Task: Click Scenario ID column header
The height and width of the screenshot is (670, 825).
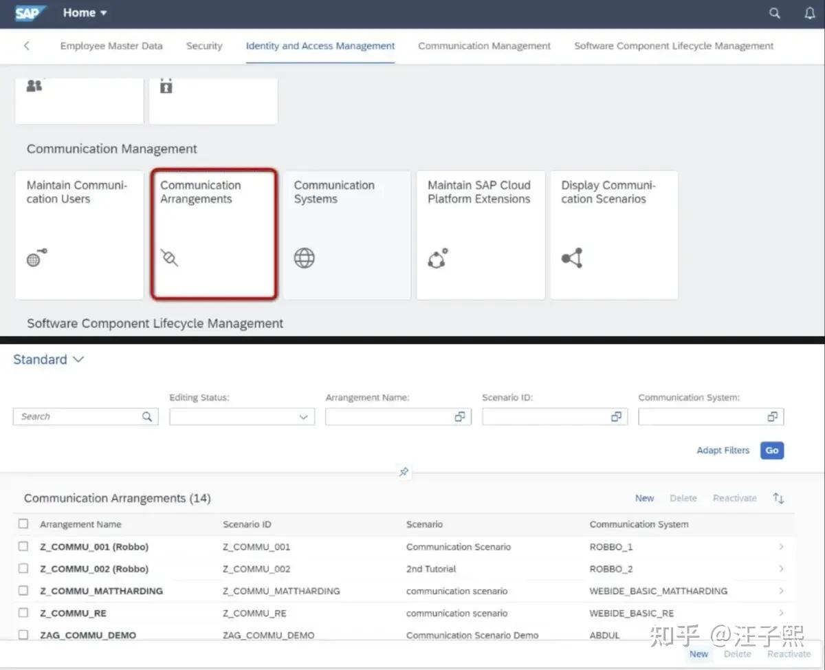Action: pos(247,524)
